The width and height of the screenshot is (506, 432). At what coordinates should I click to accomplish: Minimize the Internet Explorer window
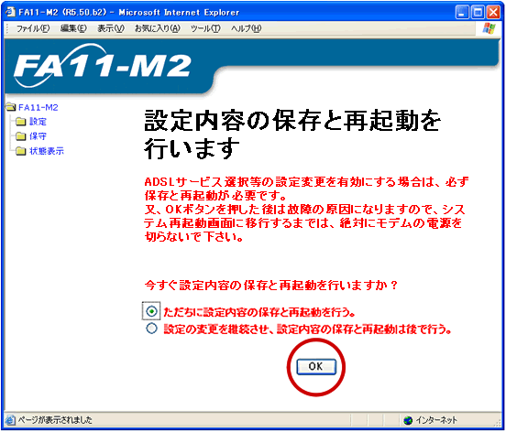click(462, 13)
